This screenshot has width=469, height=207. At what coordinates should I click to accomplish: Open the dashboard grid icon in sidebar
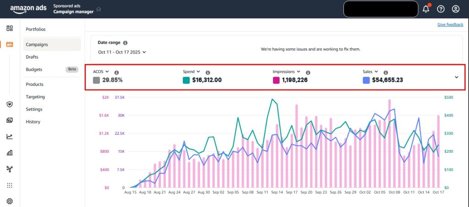[x=10, y=29]
